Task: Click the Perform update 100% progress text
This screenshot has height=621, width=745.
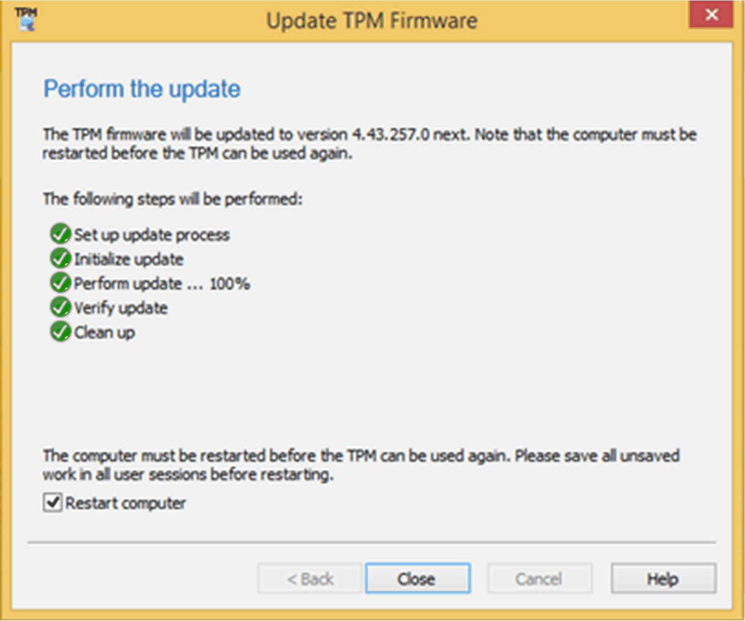Action: tap(162, 284)
